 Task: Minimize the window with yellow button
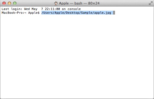click(9, 3)
